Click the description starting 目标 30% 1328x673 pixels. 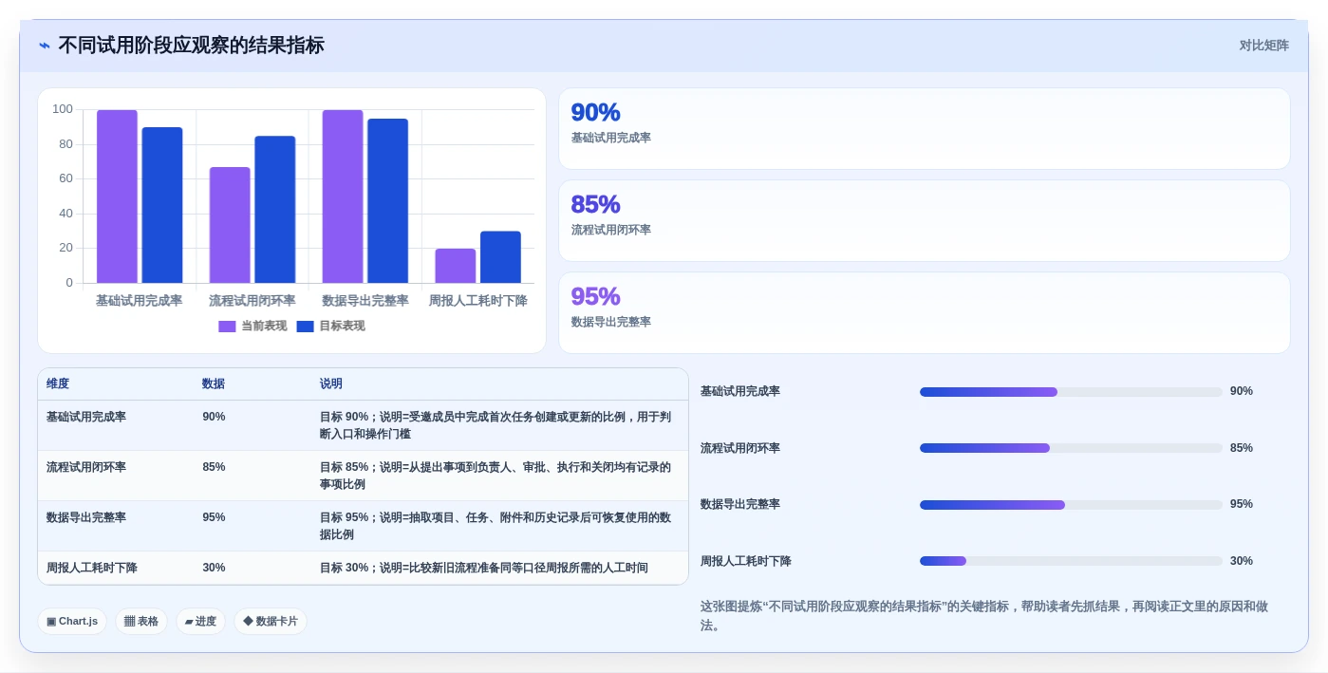(484, 568)
